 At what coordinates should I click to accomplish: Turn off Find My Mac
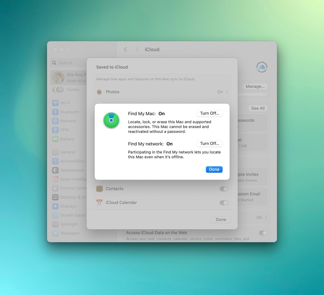[x=210, y=113]
